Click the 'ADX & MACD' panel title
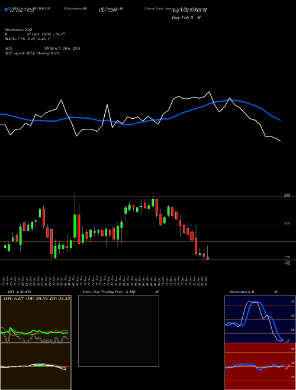The image size is (296, 390). 19,292
